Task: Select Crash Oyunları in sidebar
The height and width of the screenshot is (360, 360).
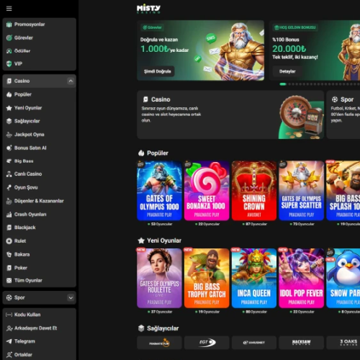Action: 40,215
